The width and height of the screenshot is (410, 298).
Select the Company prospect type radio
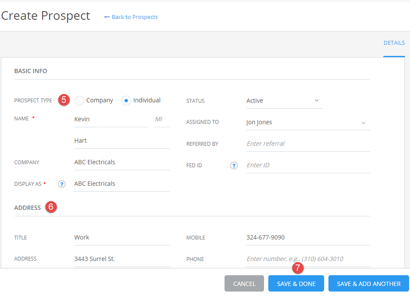[79, 101]
